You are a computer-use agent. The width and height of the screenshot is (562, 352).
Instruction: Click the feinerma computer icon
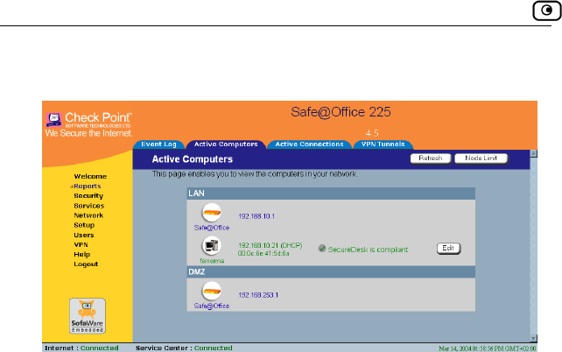point(211,246)
